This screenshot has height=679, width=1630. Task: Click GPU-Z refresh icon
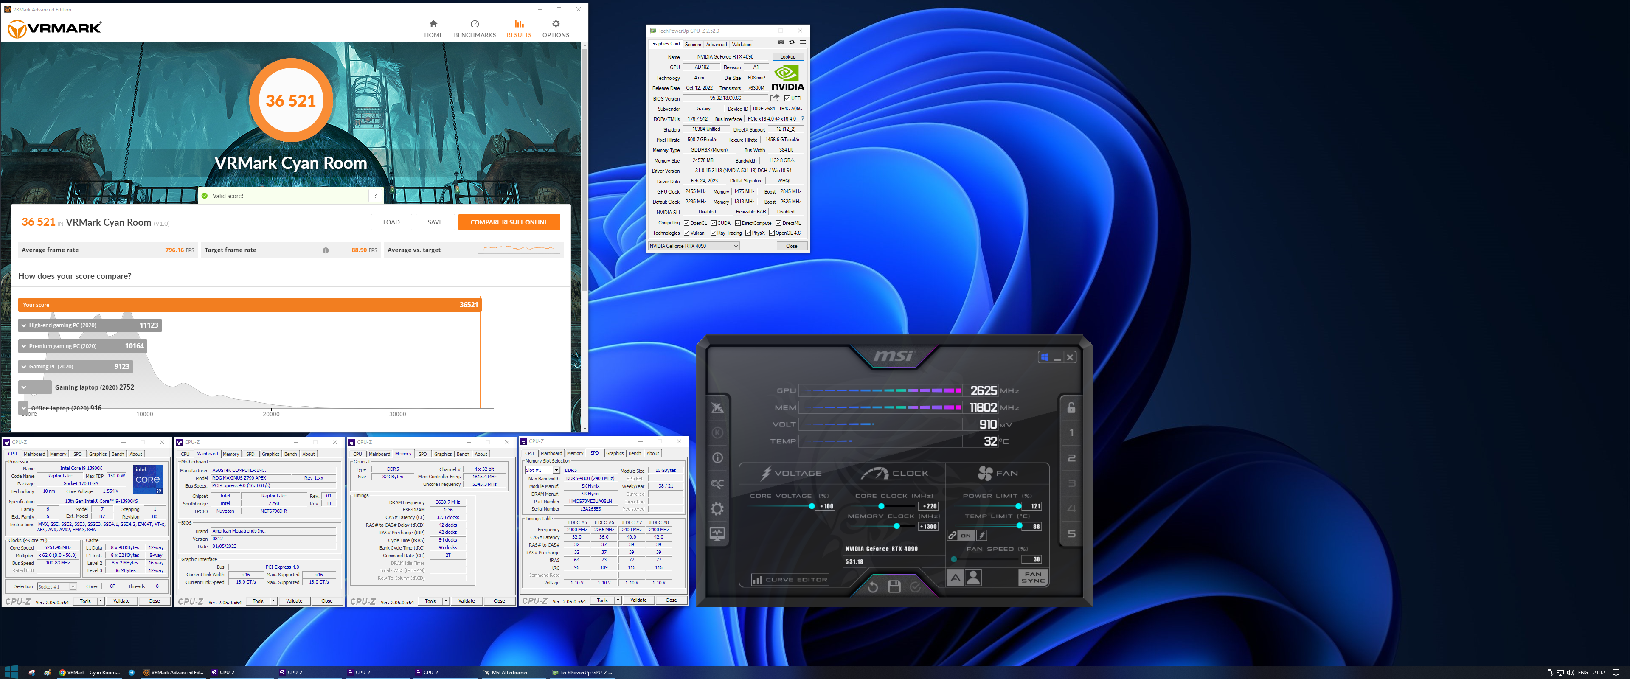pyautogui.click(x=792, y=42)
